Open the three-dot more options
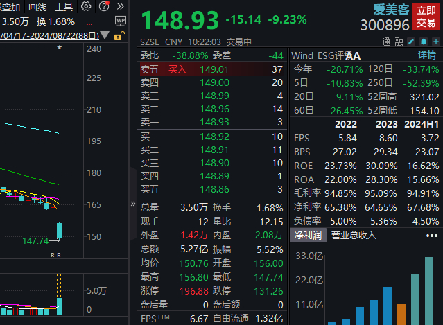 pyautogui.click(x=432, y=236)
